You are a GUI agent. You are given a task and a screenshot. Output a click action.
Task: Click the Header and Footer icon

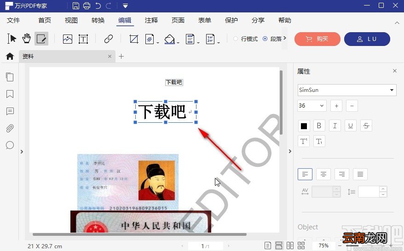pyautogui.click(x=190, y=39)
